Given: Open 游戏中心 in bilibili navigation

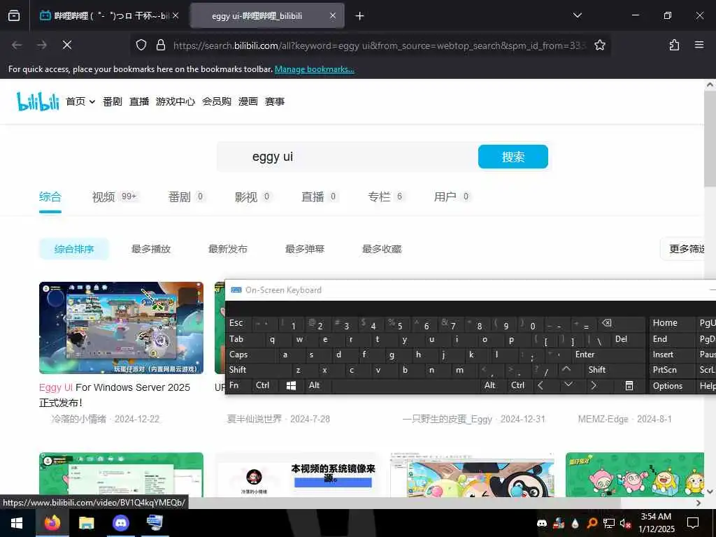Looking at the screenshot, I should pyautogui.click(x=176, y=101).
